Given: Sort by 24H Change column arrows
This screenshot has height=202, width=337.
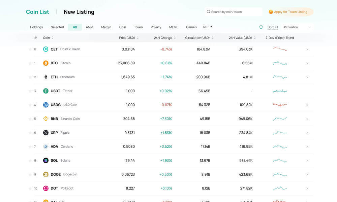Looking at the screenshot, I should (175, 38).
